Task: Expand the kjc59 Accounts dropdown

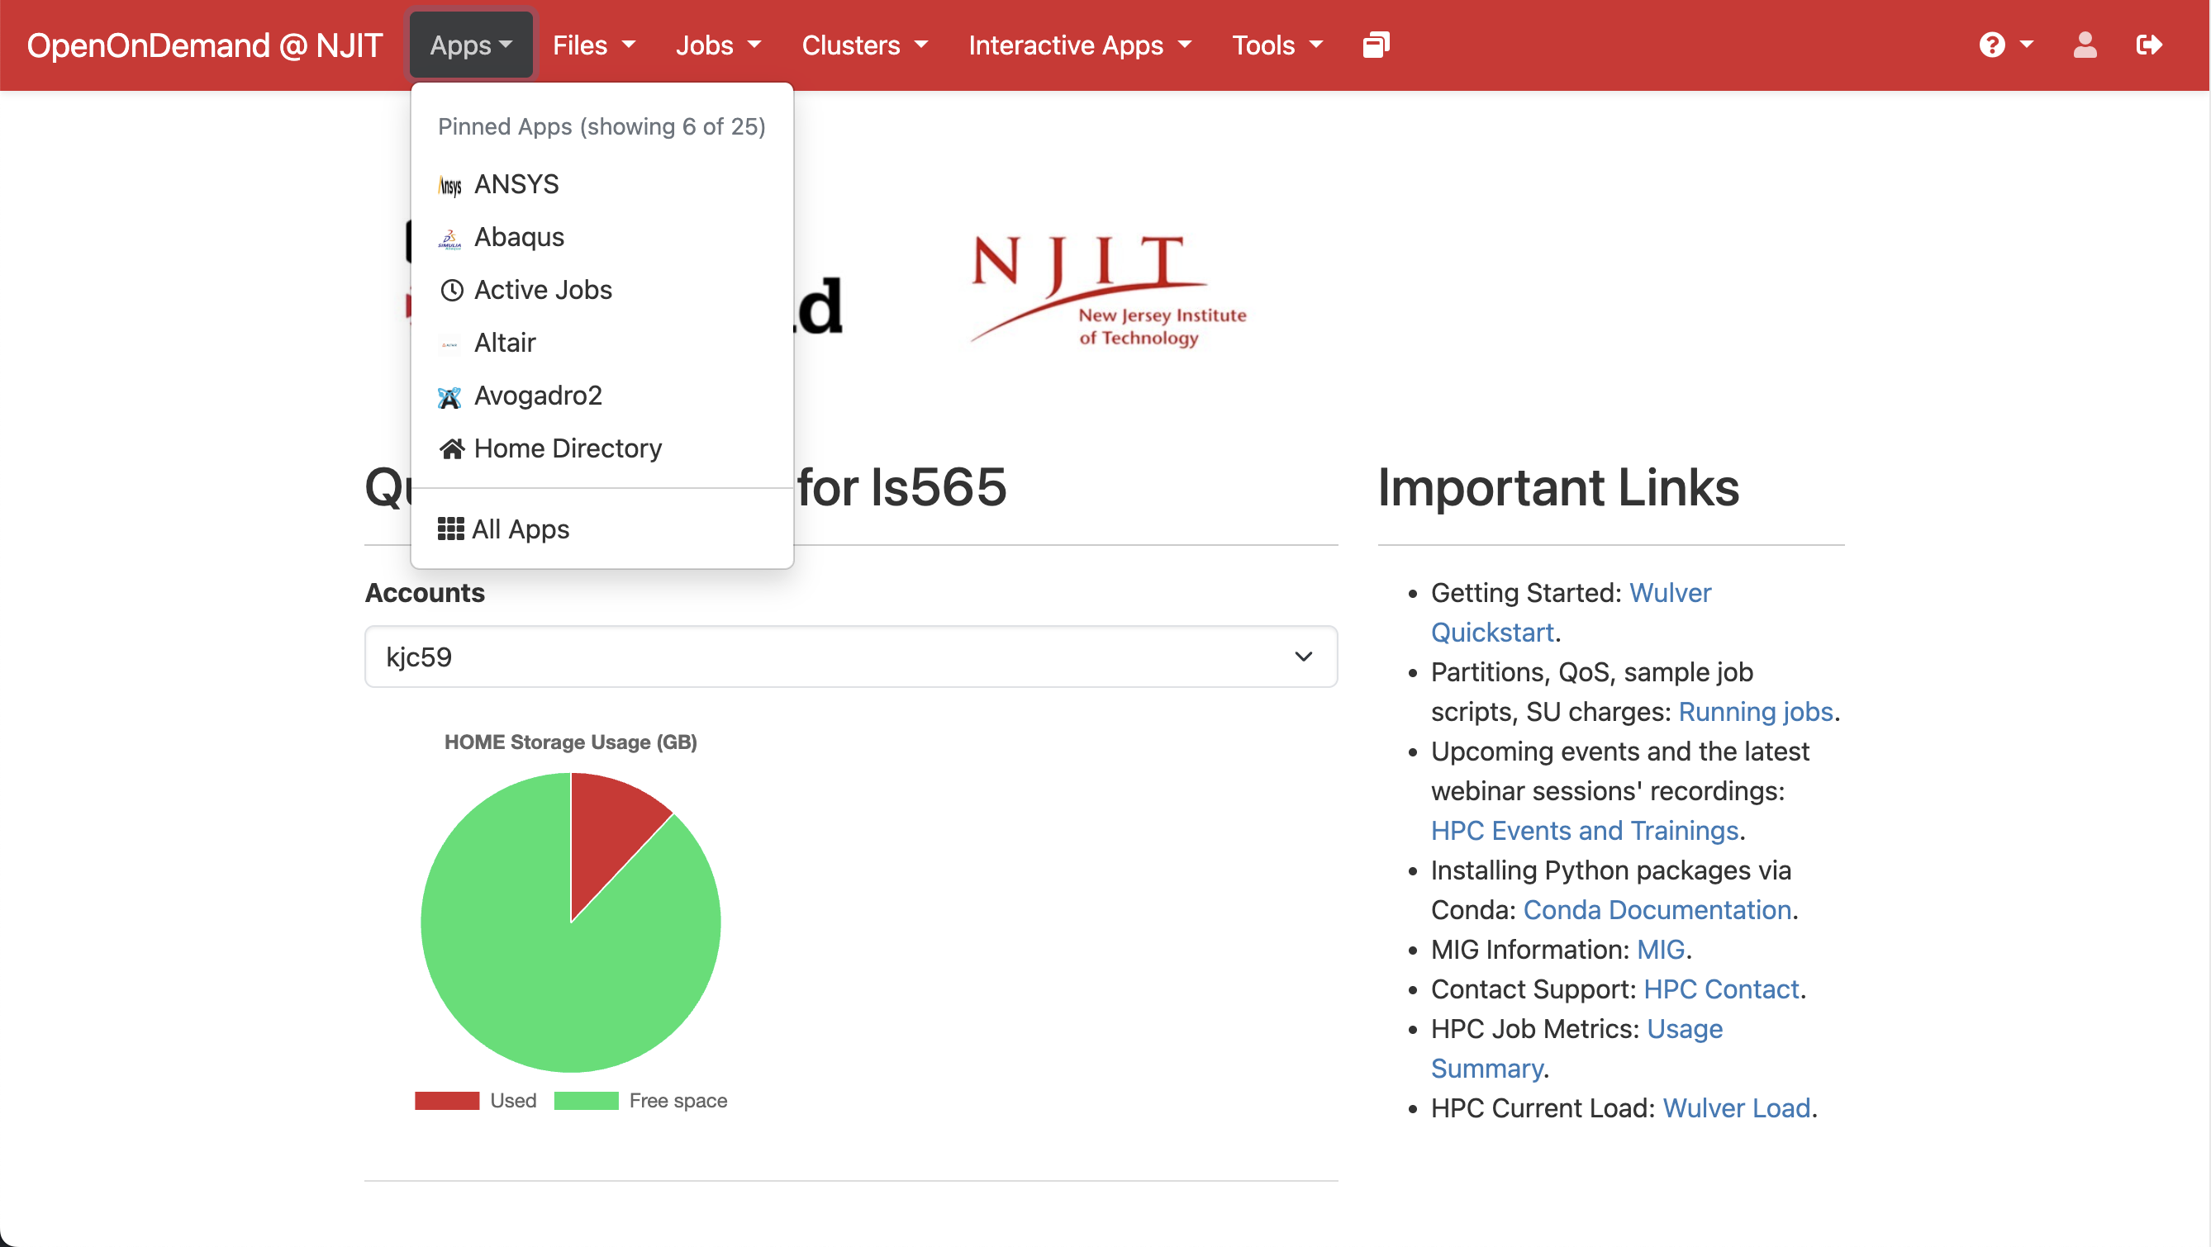Action: point(850,657)
